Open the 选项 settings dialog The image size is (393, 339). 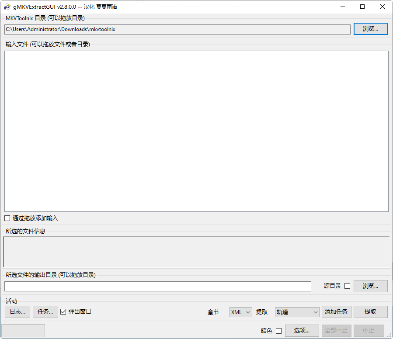click(302, 330)
